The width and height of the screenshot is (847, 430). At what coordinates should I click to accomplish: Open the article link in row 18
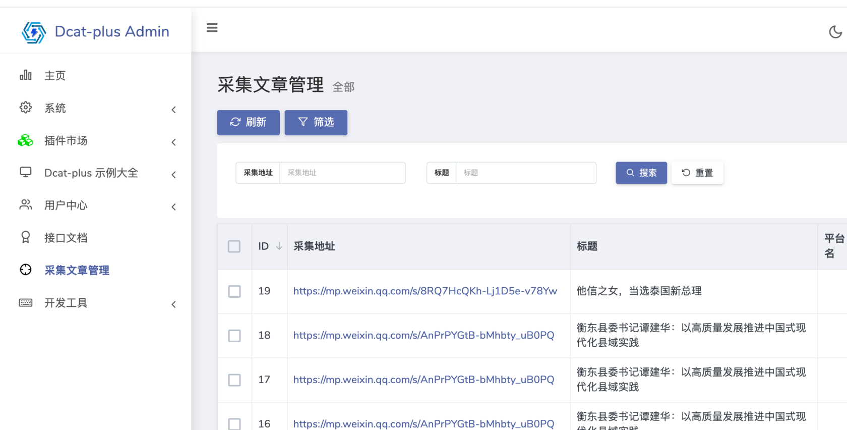click(423, 335)
